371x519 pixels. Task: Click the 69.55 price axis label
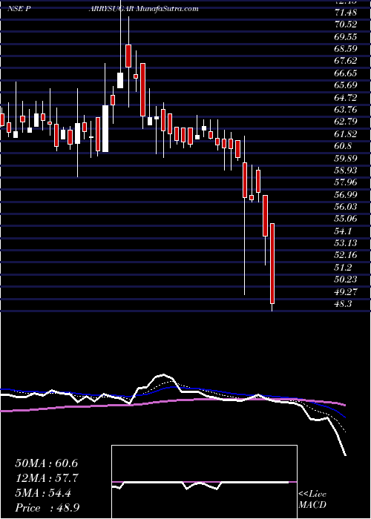click(x=346, y=36)
